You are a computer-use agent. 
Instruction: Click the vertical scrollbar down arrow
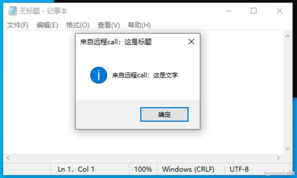[288, 148]
